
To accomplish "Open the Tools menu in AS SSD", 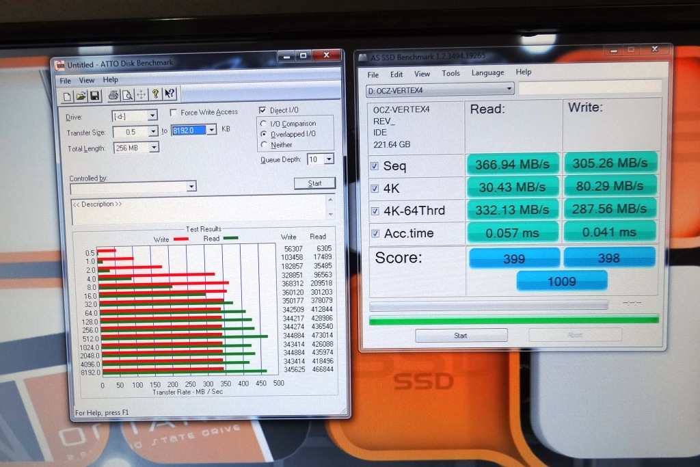I will click(450, 74).
